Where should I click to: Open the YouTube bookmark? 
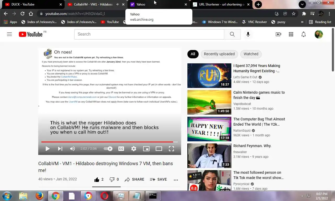click(110, 22)
